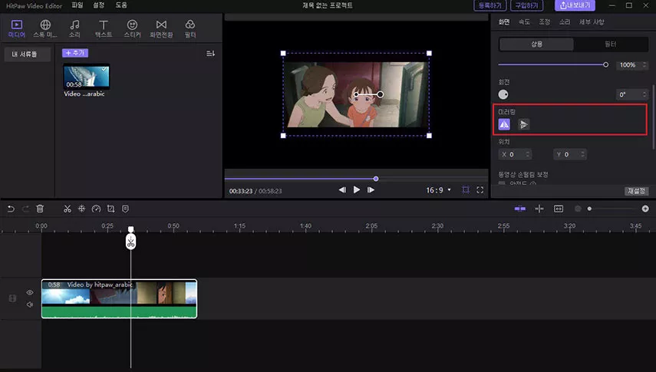Open the 미디어 media panel
Viewport: 656px width, 372px height.
tap(17, 28)
